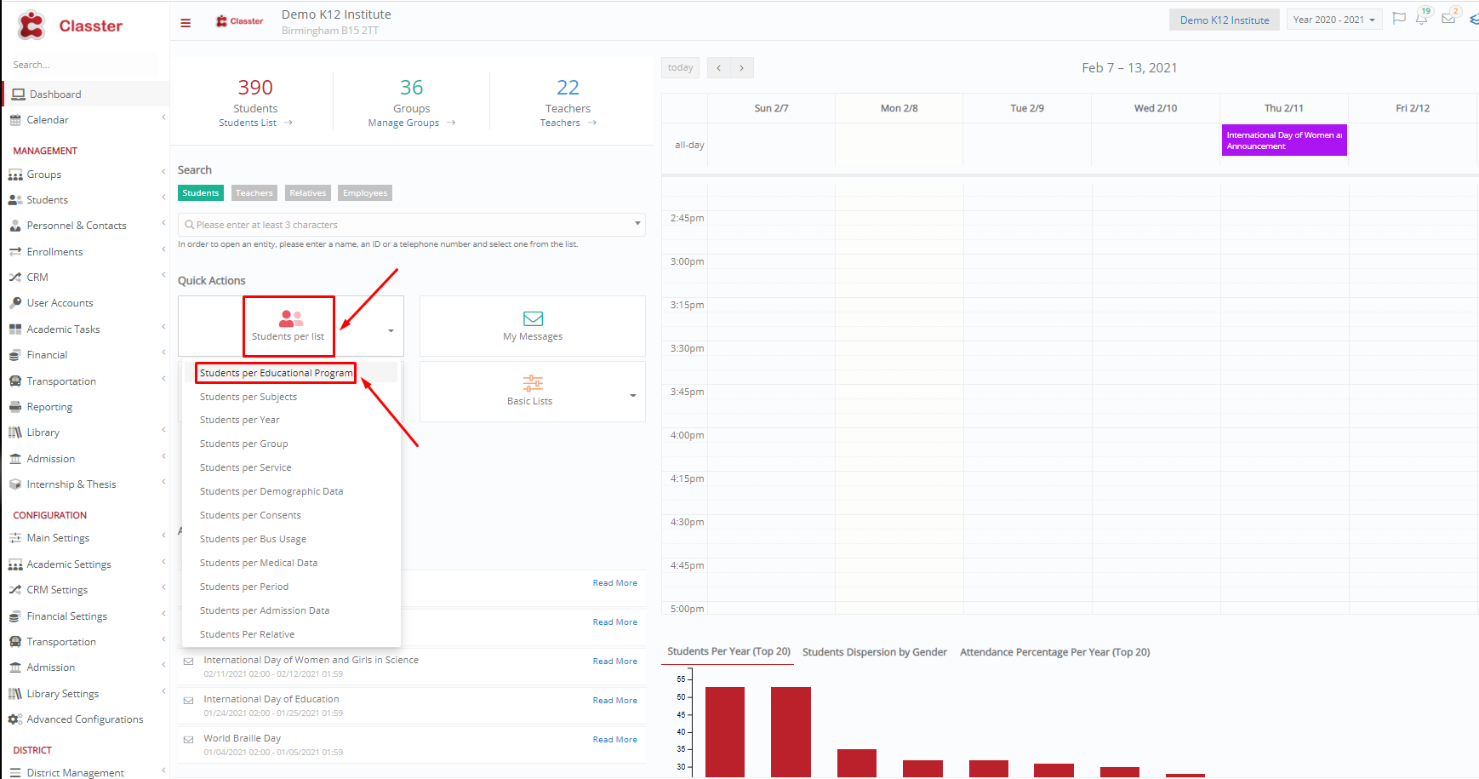
Task: Select Students per Year option
Action: 239,420
